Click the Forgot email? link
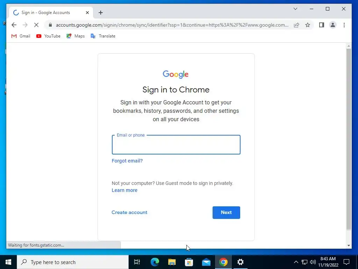 (x=127, y=161)
